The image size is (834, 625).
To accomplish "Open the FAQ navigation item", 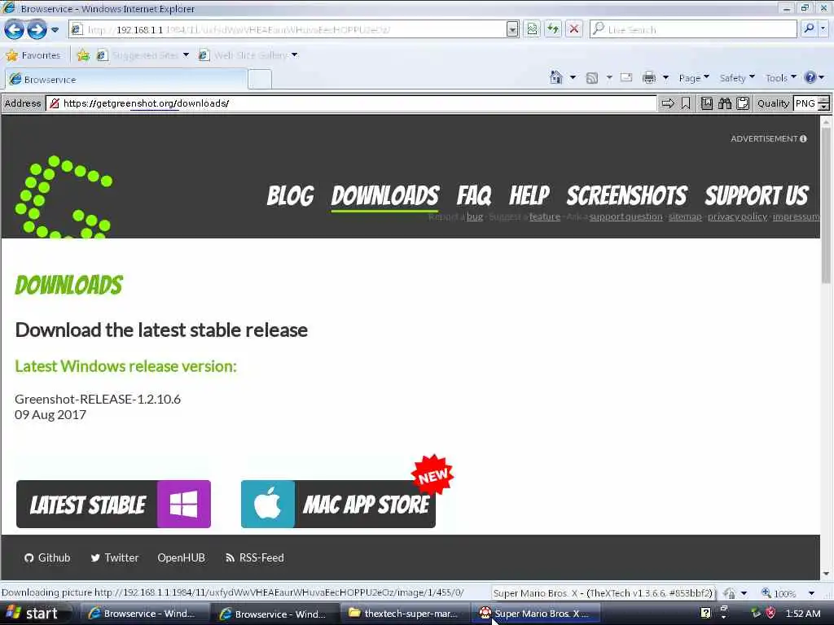I will (473, 195).
